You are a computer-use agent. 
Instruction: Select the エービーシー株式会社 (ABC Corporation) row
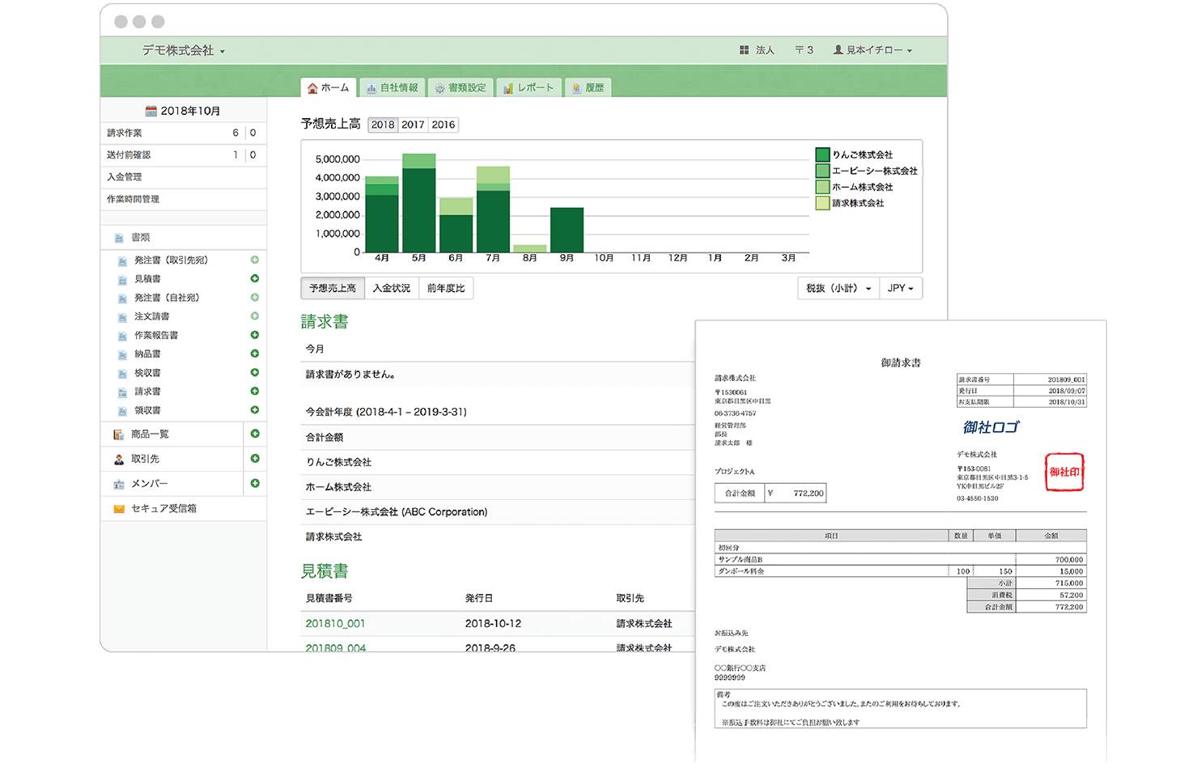498,512
